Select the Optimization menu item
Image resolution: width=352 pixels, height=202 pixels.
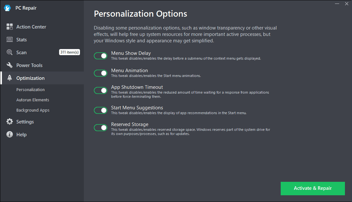point(42,78)
